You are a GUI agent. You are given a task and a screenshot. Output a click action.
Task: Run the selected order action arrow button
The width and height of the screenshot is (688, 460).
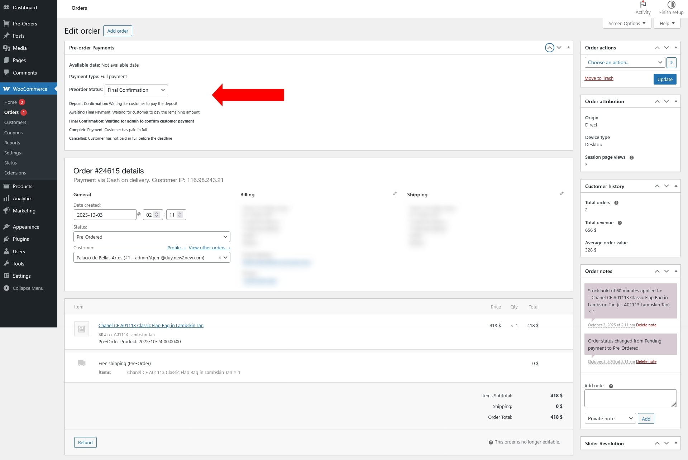671,62
